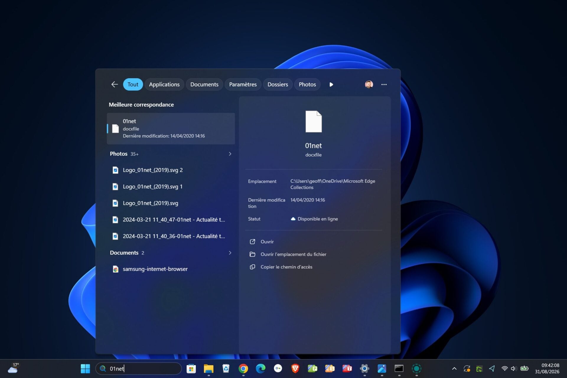Click the file icon of Logo_01net_(2019).svg
This screenshot has height=378, width=567.
click(115, 203)
